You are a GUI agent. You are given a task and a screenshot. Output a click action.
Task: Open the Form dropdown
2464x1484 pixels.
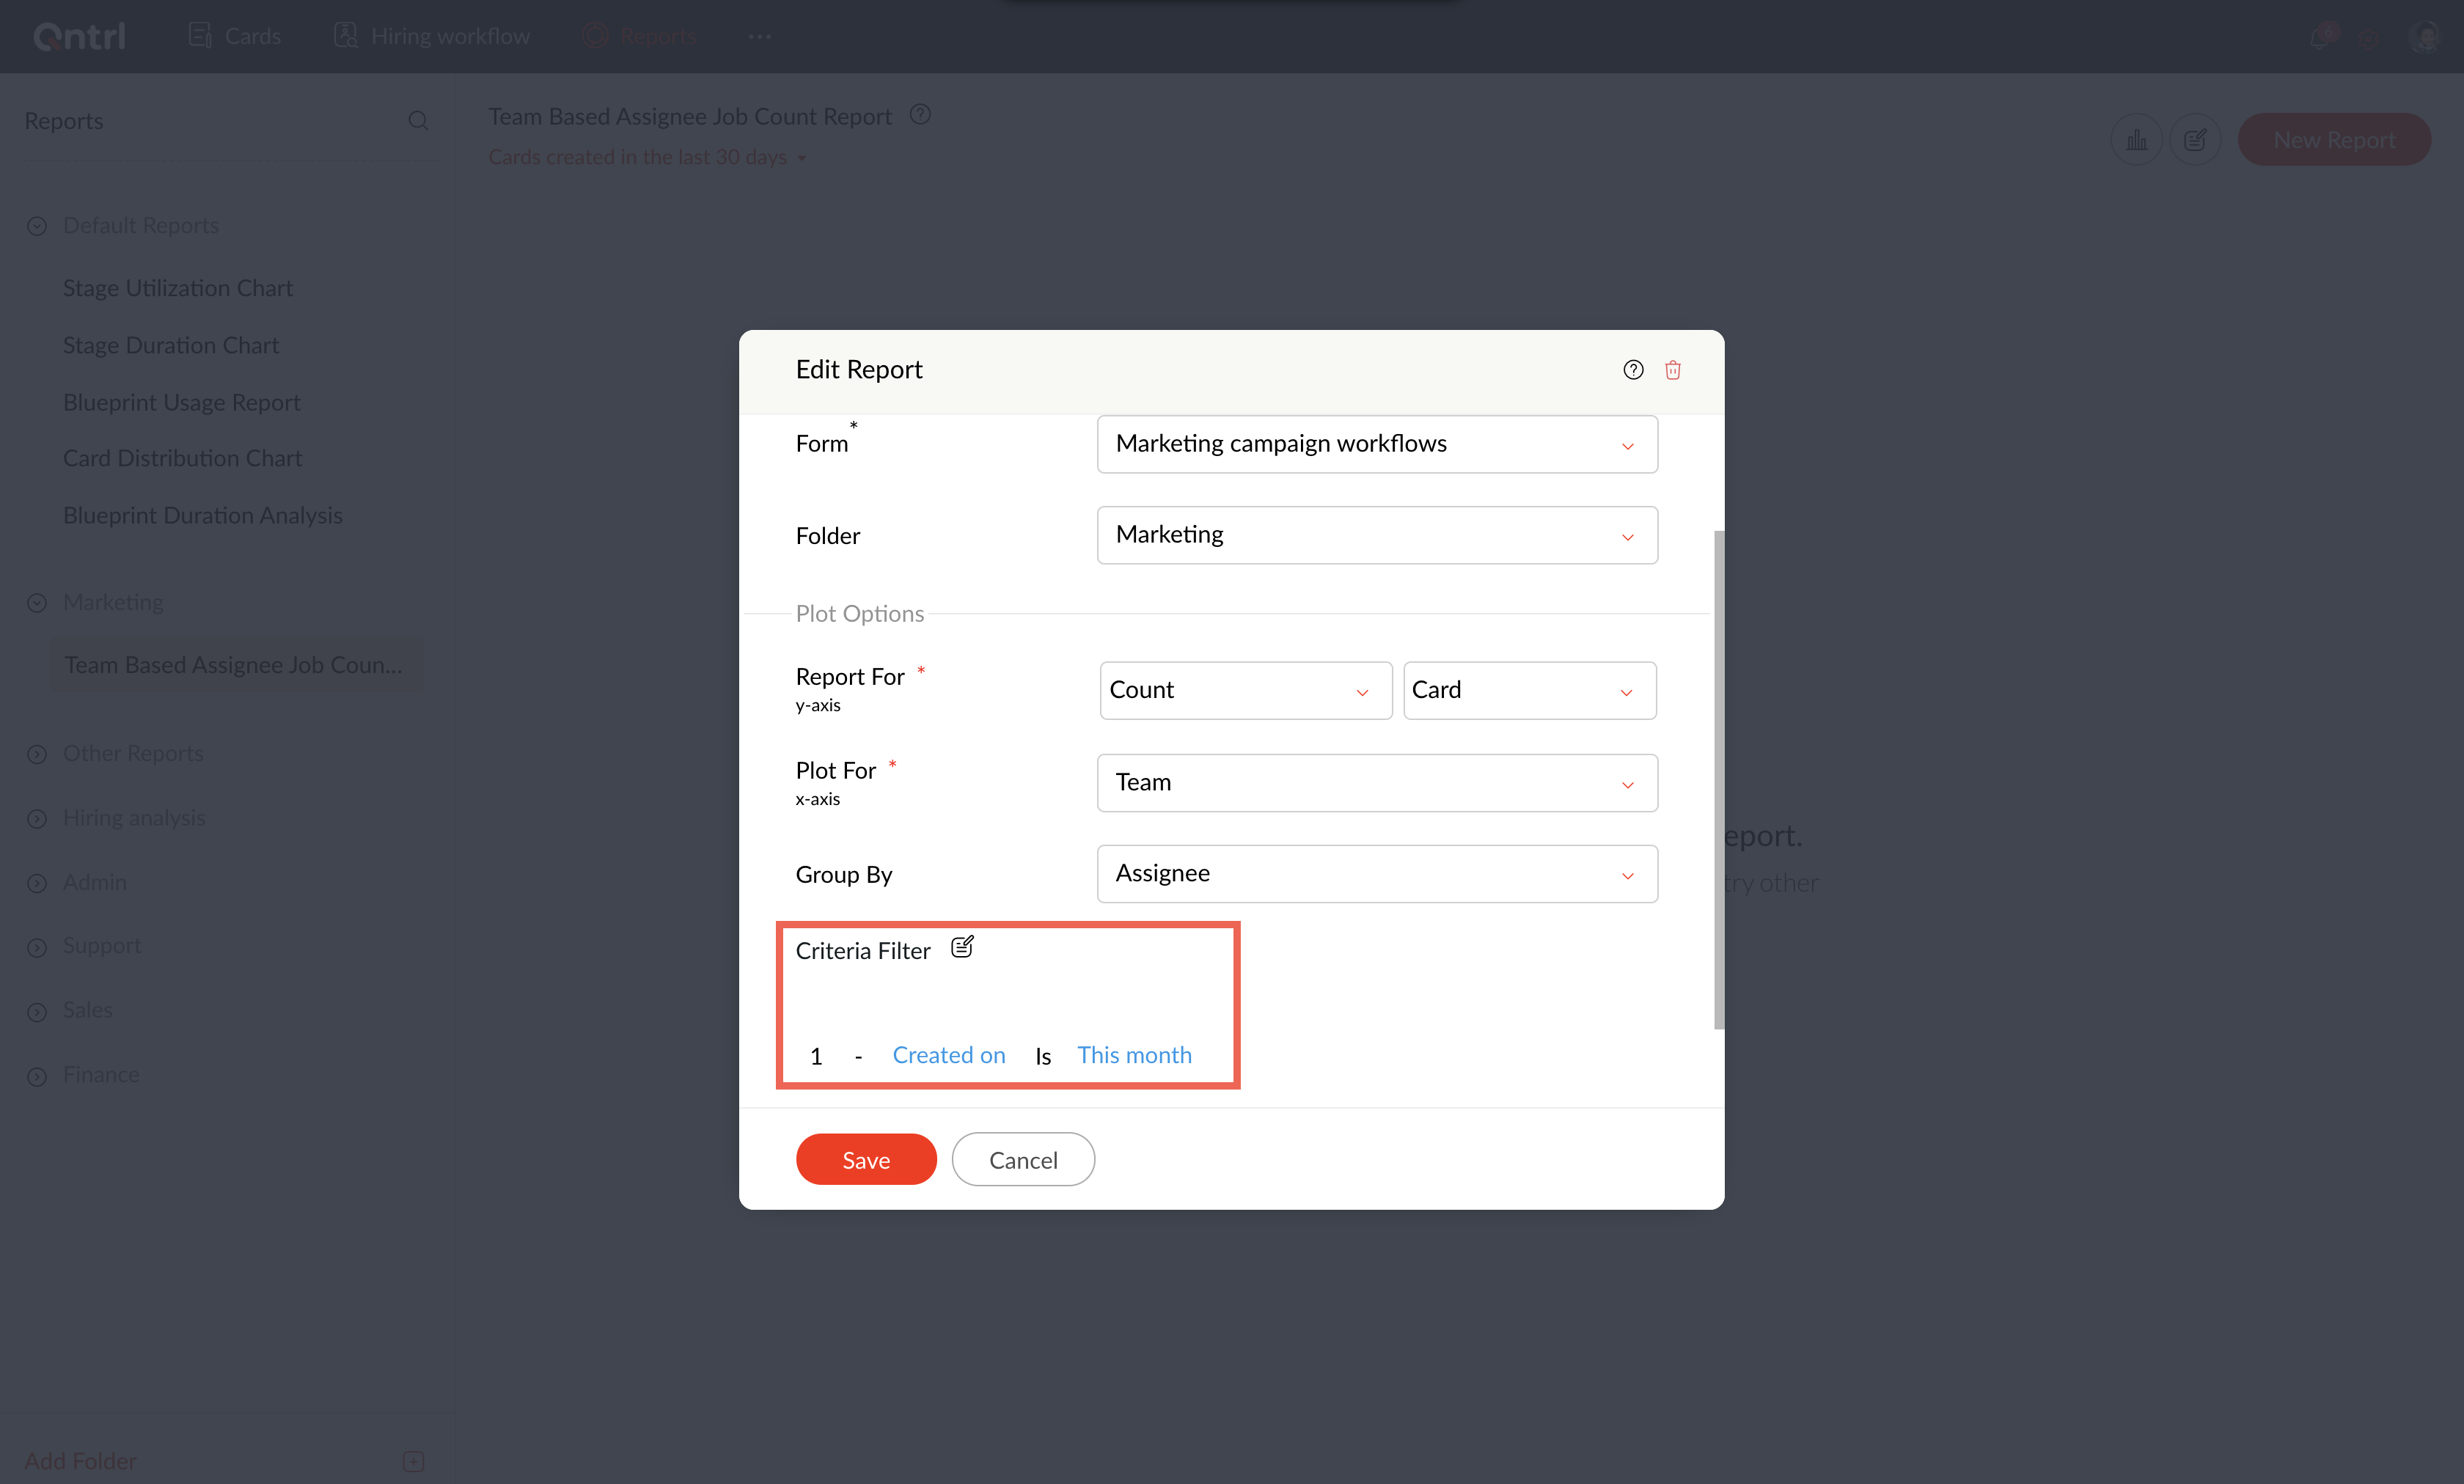coord(1376,444)
